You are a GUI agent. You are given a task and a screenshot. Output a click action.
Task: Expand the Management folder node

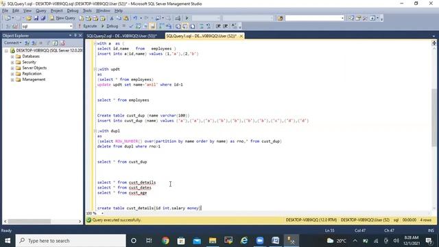point(12,80)
